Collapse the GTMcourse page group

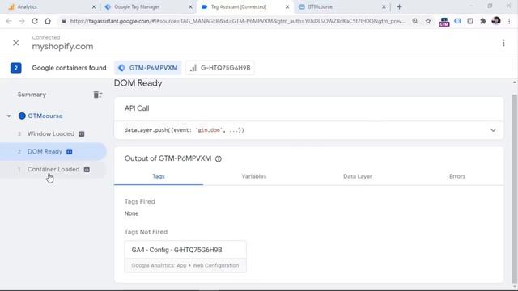pyautogui.click(x=9, y=116)
